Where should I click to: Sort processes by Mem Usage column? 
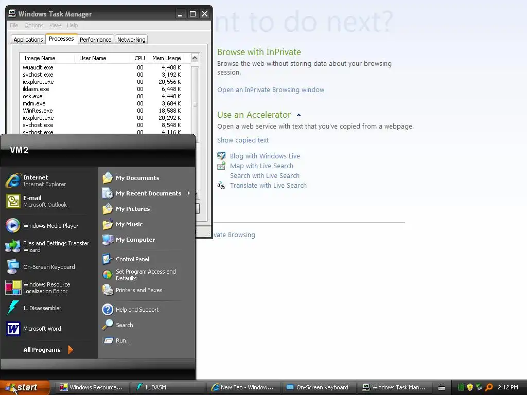click(x=166, y=58)
